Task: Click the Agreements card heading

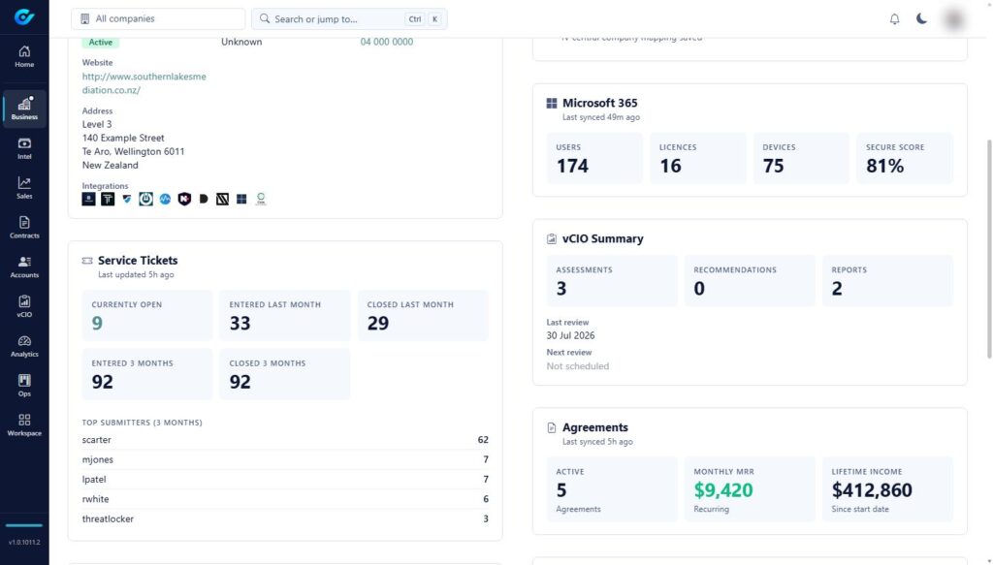Action: point(594,427)
